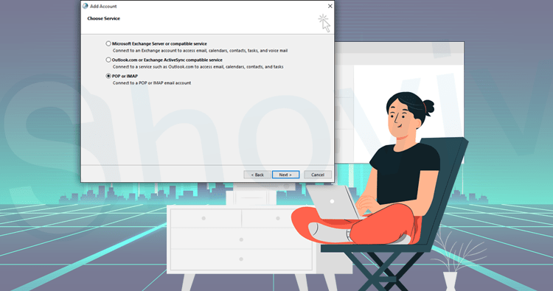The height and width of the screenshot is (291, 553).
Task: Click the Back button
Action: coord(257,175)
